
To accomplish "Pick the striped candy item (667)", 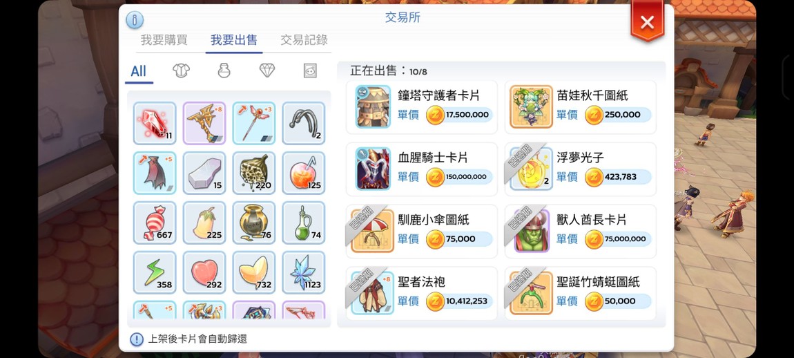I will pyautogui.click(x=155, y=223).
